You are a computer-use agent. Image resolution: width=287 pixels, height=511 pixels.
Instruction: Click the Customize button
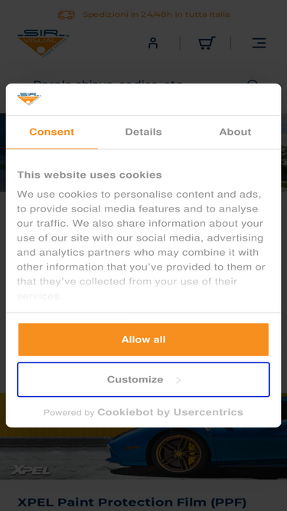pyautogui.click(x=144, y=380)
